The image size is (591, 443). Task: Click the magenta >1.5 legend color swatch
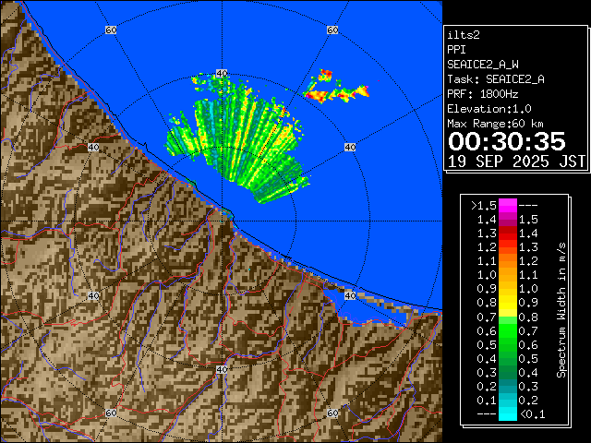(x=507, y=205)
